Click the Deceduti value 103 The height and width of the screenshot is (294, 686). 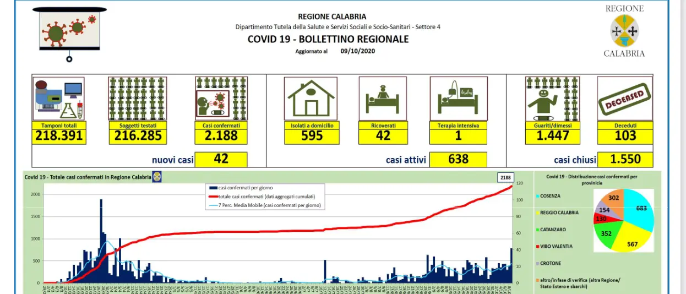(625, 136)
